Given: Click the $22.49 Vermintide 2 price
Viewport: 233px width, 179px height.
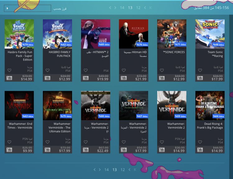Looking at the screenshot, I should [x=103, y=151].
